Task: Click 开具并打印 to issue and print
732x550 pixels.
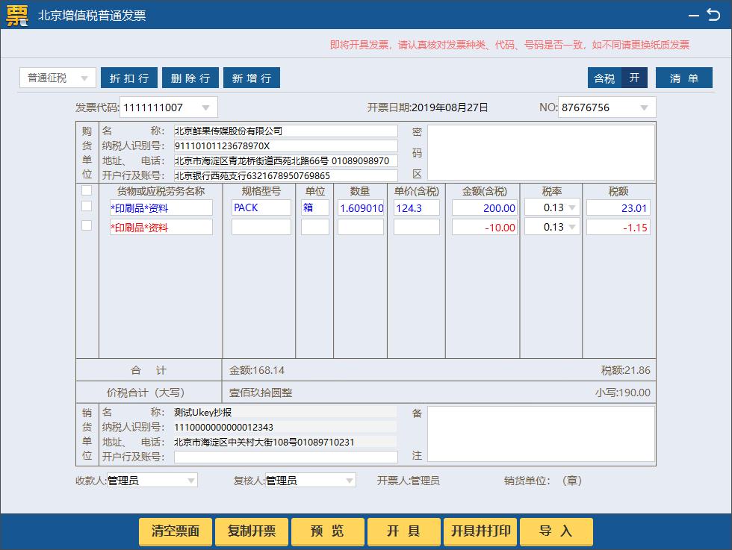Action: pyautogui.click(x=480, y=531)
